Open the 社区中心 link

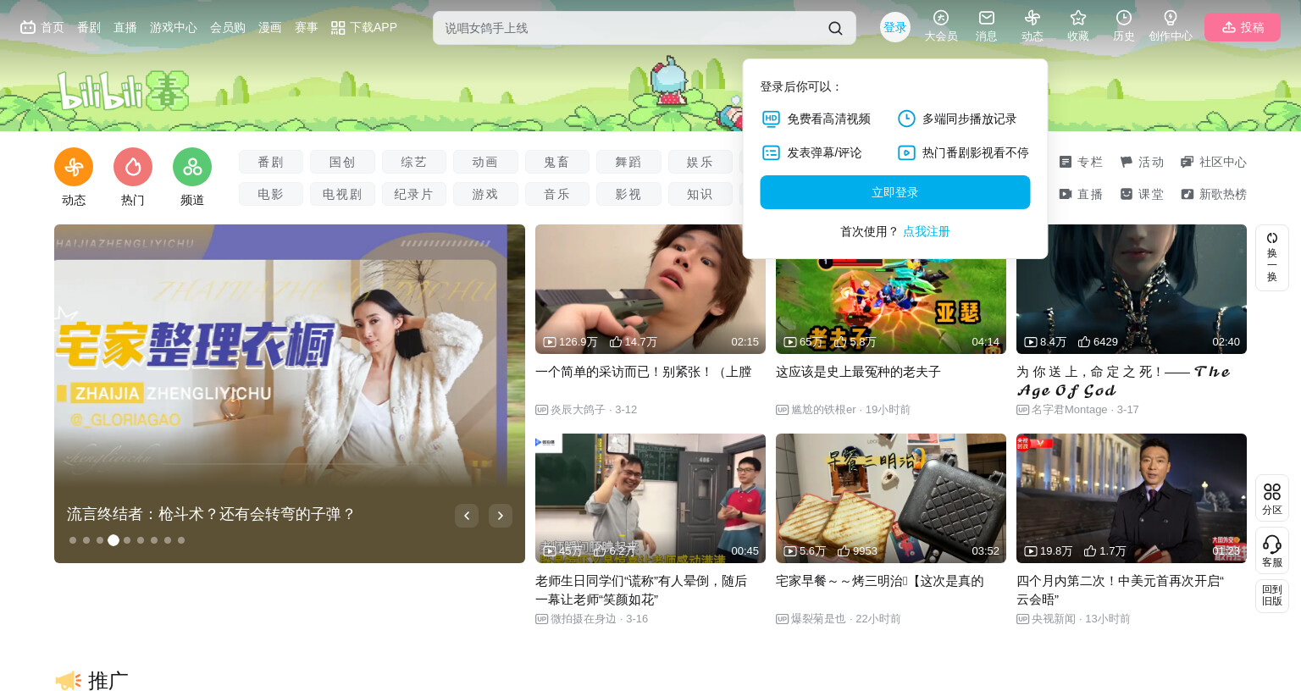click(1214, 162)
